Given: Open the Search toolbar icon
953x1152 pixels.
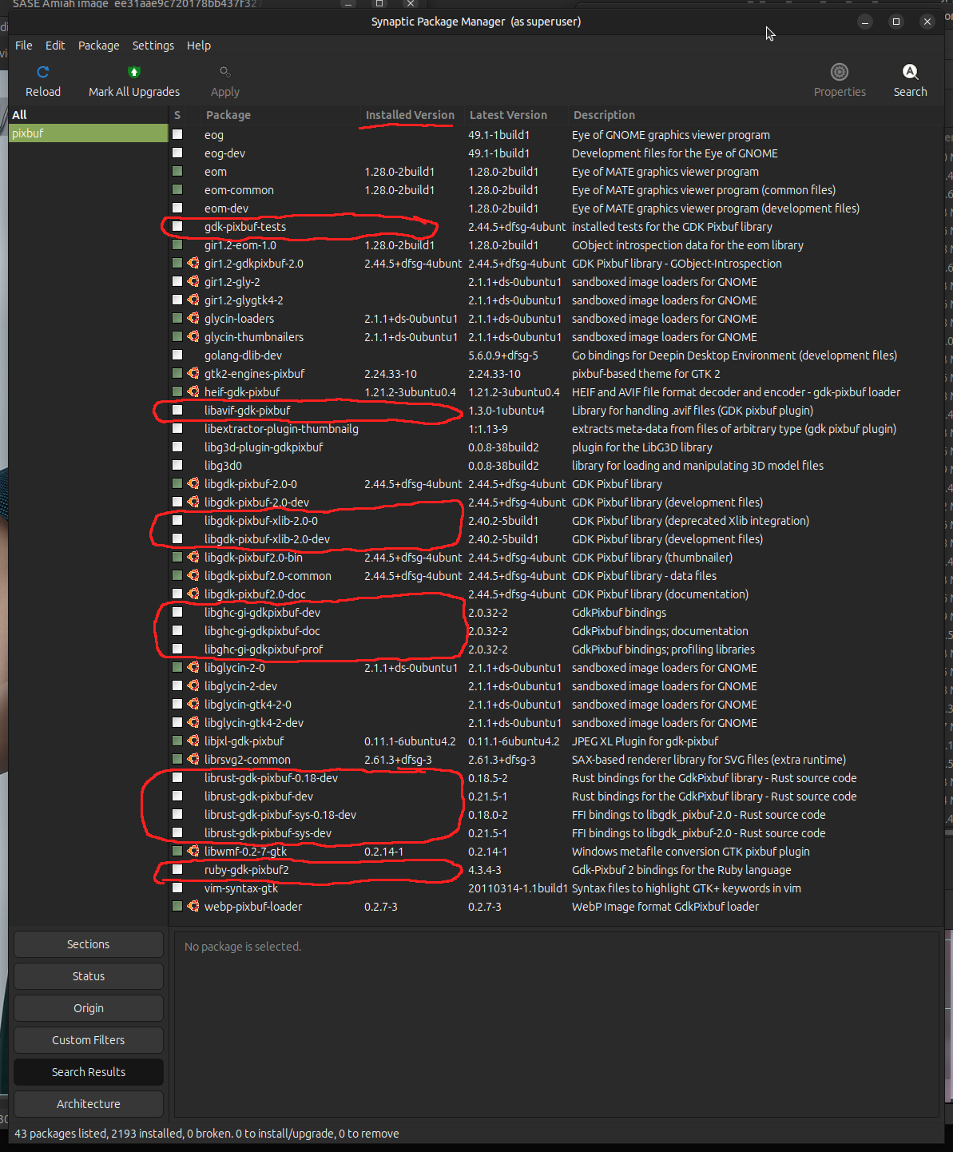Looking at the screenshot, I should 910,72.
